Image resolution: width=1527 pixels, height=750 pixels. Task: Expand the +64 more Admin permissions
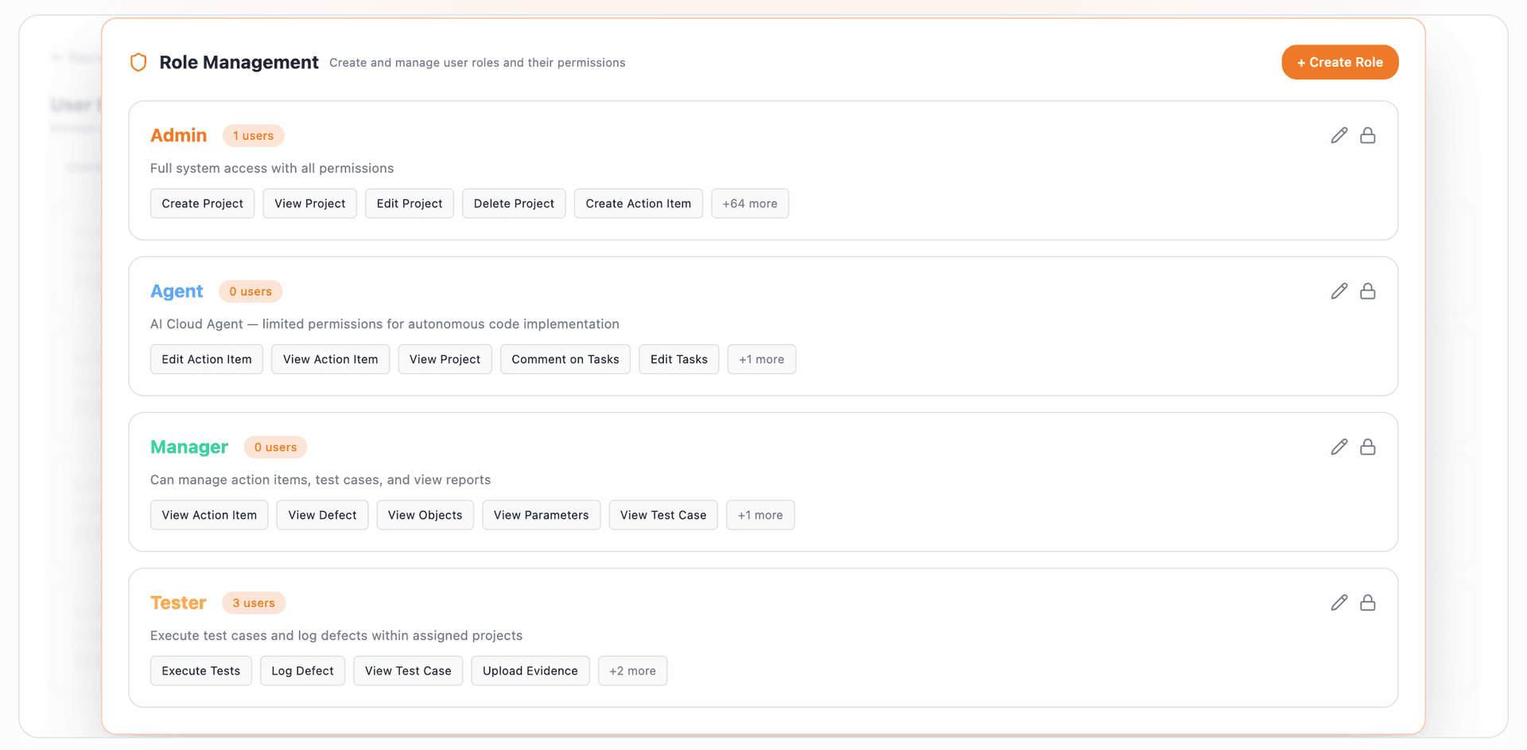click(x=750, y=203)
